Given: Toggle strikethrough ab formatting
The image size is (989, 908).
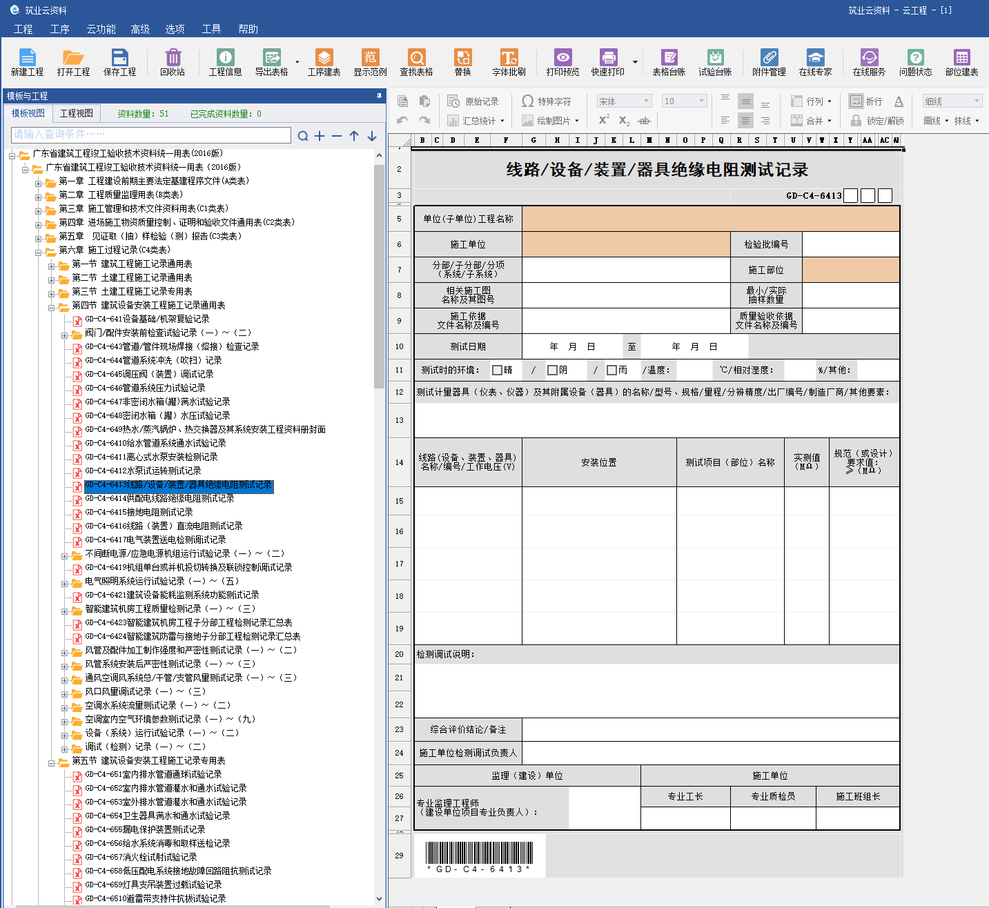Looking at the screenshot, I should pyautogui.click(x=644, y=120).
